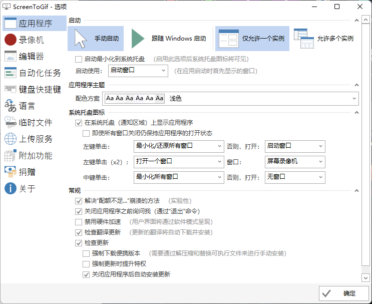
Task: Collapse the 系统托盘图标 section
Action: point(356,113)
